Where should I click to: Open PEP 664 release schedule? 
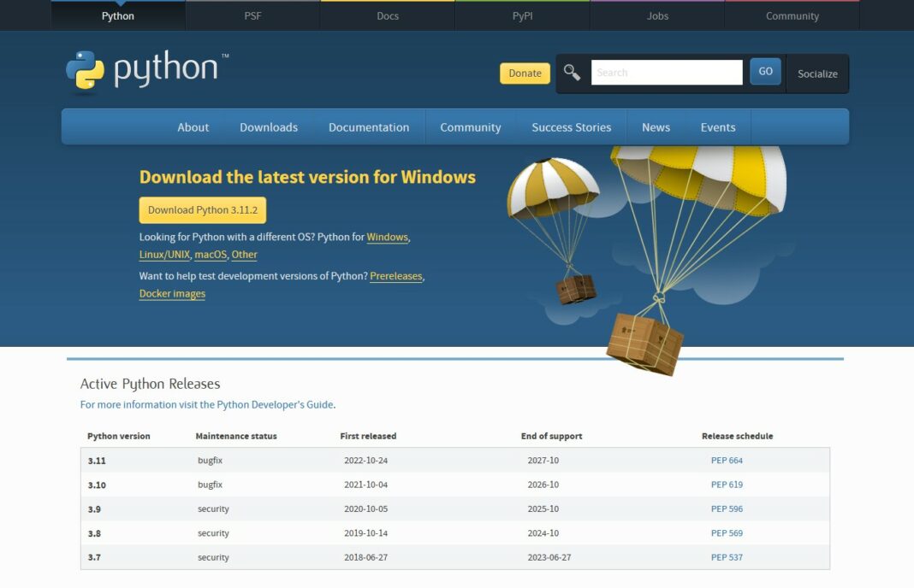click(x=728, y=460)
